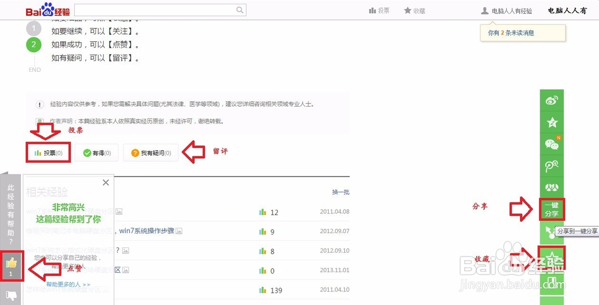
Task: Click the text 如要继续，可以【关注】
Action: pos(95,31)
